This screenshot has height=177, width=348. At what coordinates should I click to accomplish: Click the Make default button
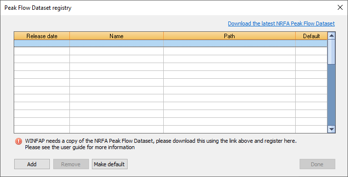point(109,164)
